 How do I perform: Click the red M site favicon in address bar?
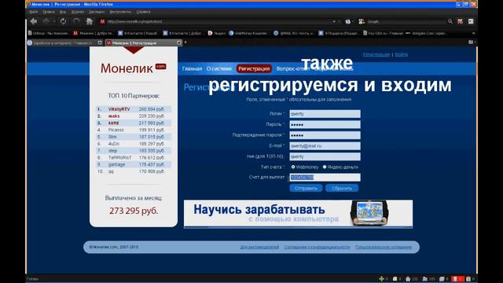(102, 21)
